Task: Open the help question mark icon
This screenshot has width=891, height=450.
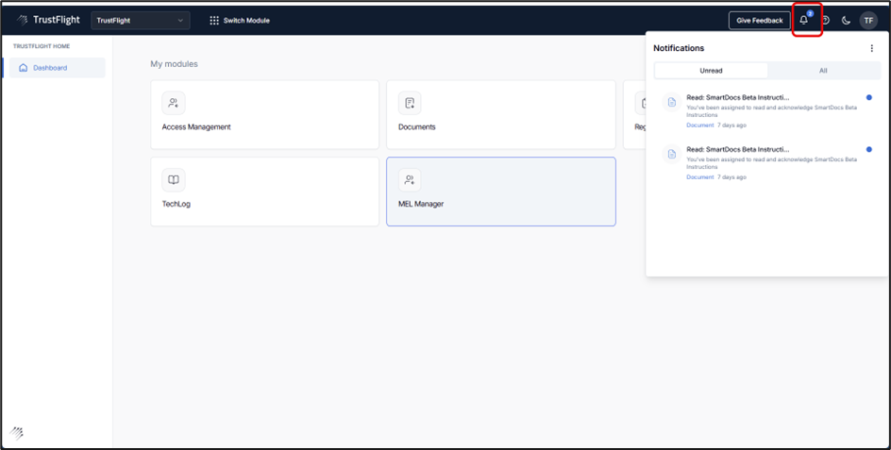Action: [x=826, y=21]
